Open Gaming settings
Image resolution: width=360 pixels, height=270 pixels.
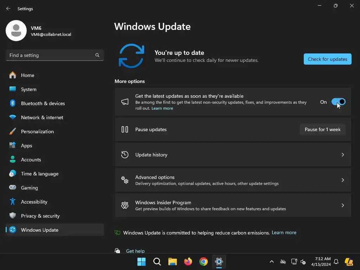point(55,188)
